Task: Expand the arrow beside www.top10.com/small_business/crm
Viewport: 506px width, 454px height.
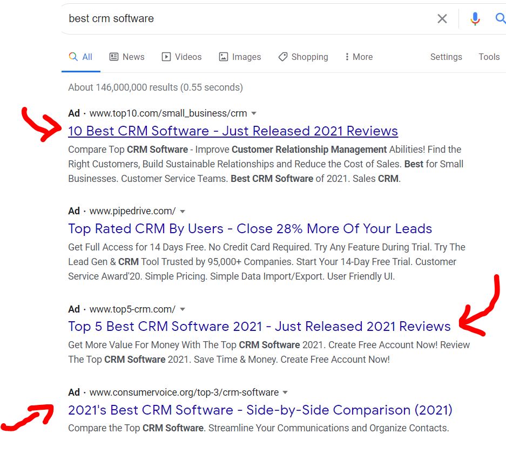Action: pyautogui.click(x=254, y=113)
